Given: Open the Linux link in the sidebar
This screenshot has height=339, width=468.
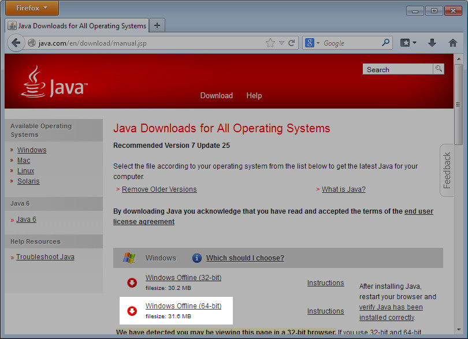Looking at the screenshot, I should [25, 171].
